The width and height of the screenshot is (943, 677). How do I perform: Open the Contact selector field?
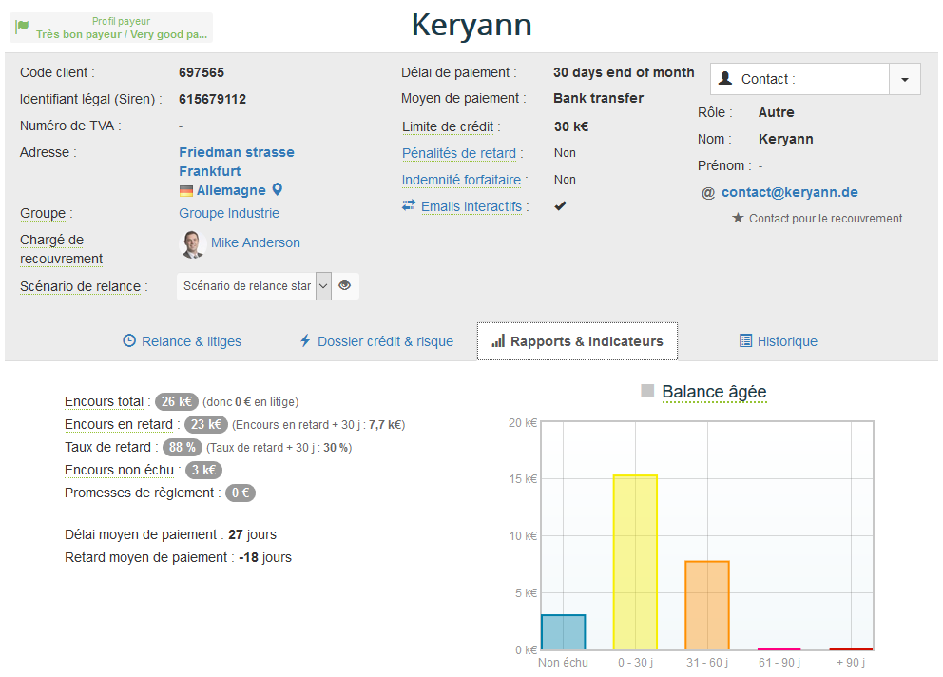coord(799,79)
